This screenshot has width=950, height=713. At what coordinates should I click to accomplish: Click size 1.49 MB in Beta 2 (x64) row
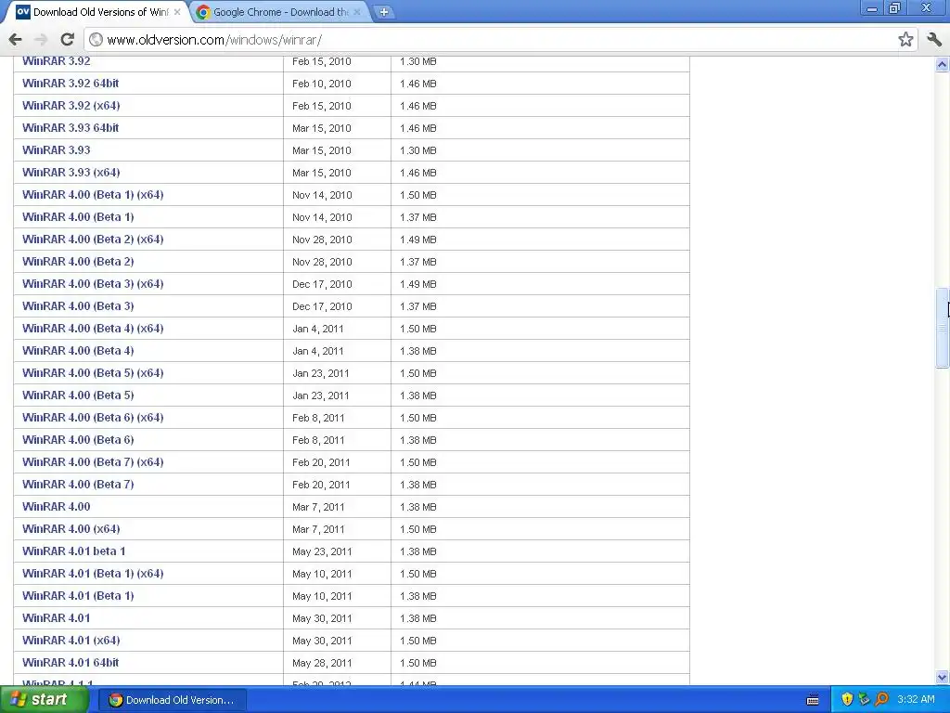tap(418, 240)
